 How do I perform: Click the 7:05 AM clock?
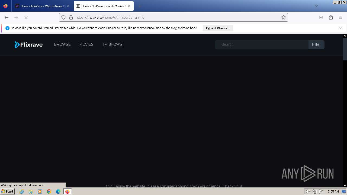tap(333, 191)
